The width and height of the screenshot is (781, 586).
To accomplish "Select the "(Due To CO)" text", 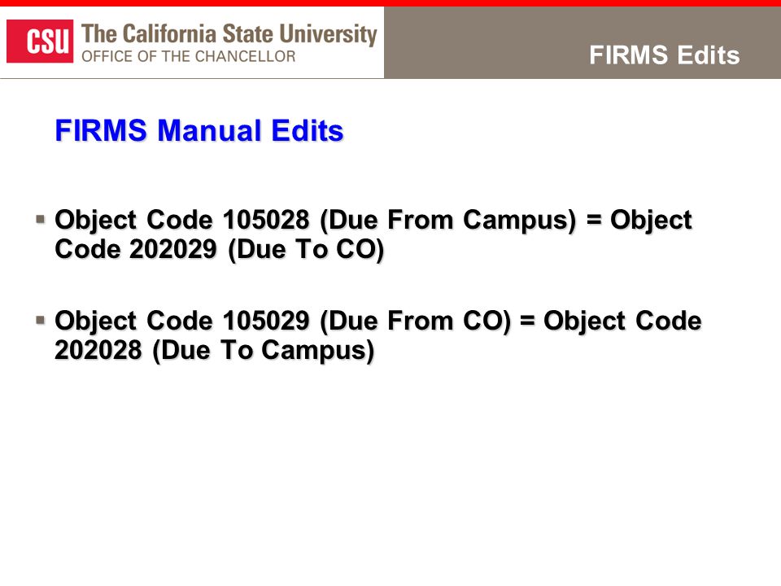I will tap(306, 250).
